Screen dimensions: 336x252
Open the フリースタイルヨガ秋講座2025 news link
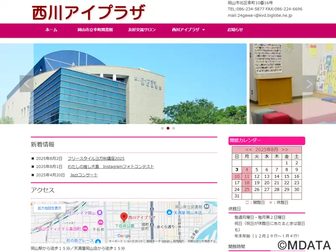[x=96, y=159]
